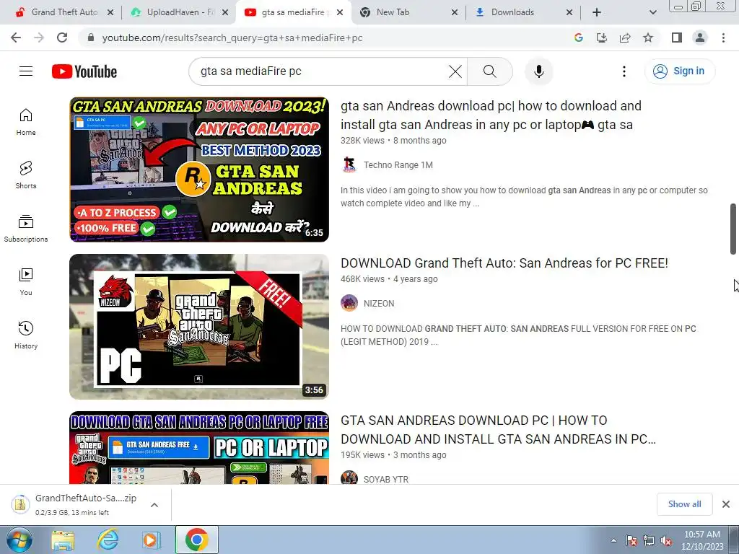The width and height of the screenshot is (739, 554).
Task: Open Shorts in the sidebar
Action: [26, 175]
